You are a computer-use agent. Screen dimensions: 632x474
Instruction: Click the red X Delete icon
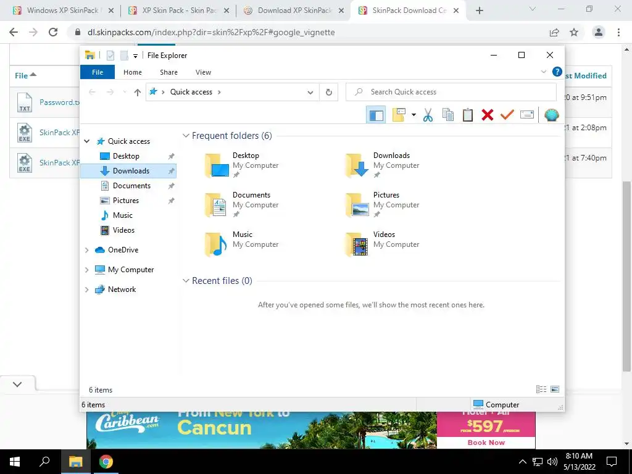[488, 115]
